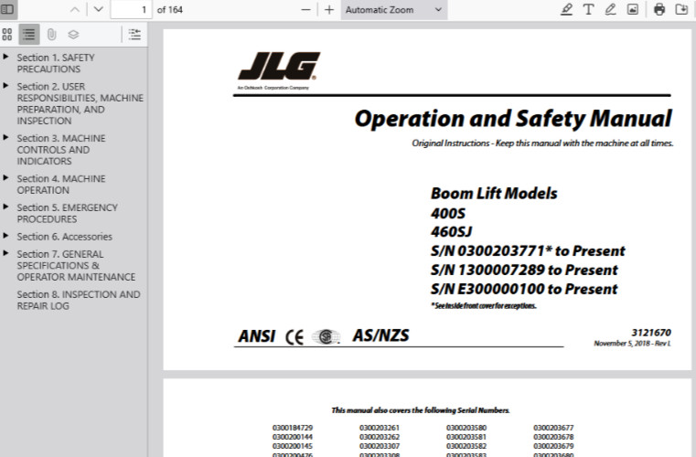
Task: Zoom in with the plus button
Action: coord(329,9)
